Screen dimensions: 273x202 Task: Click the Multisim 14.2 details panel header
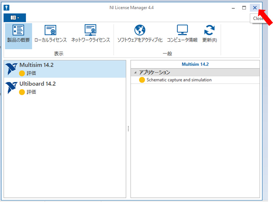coord(195,64)
